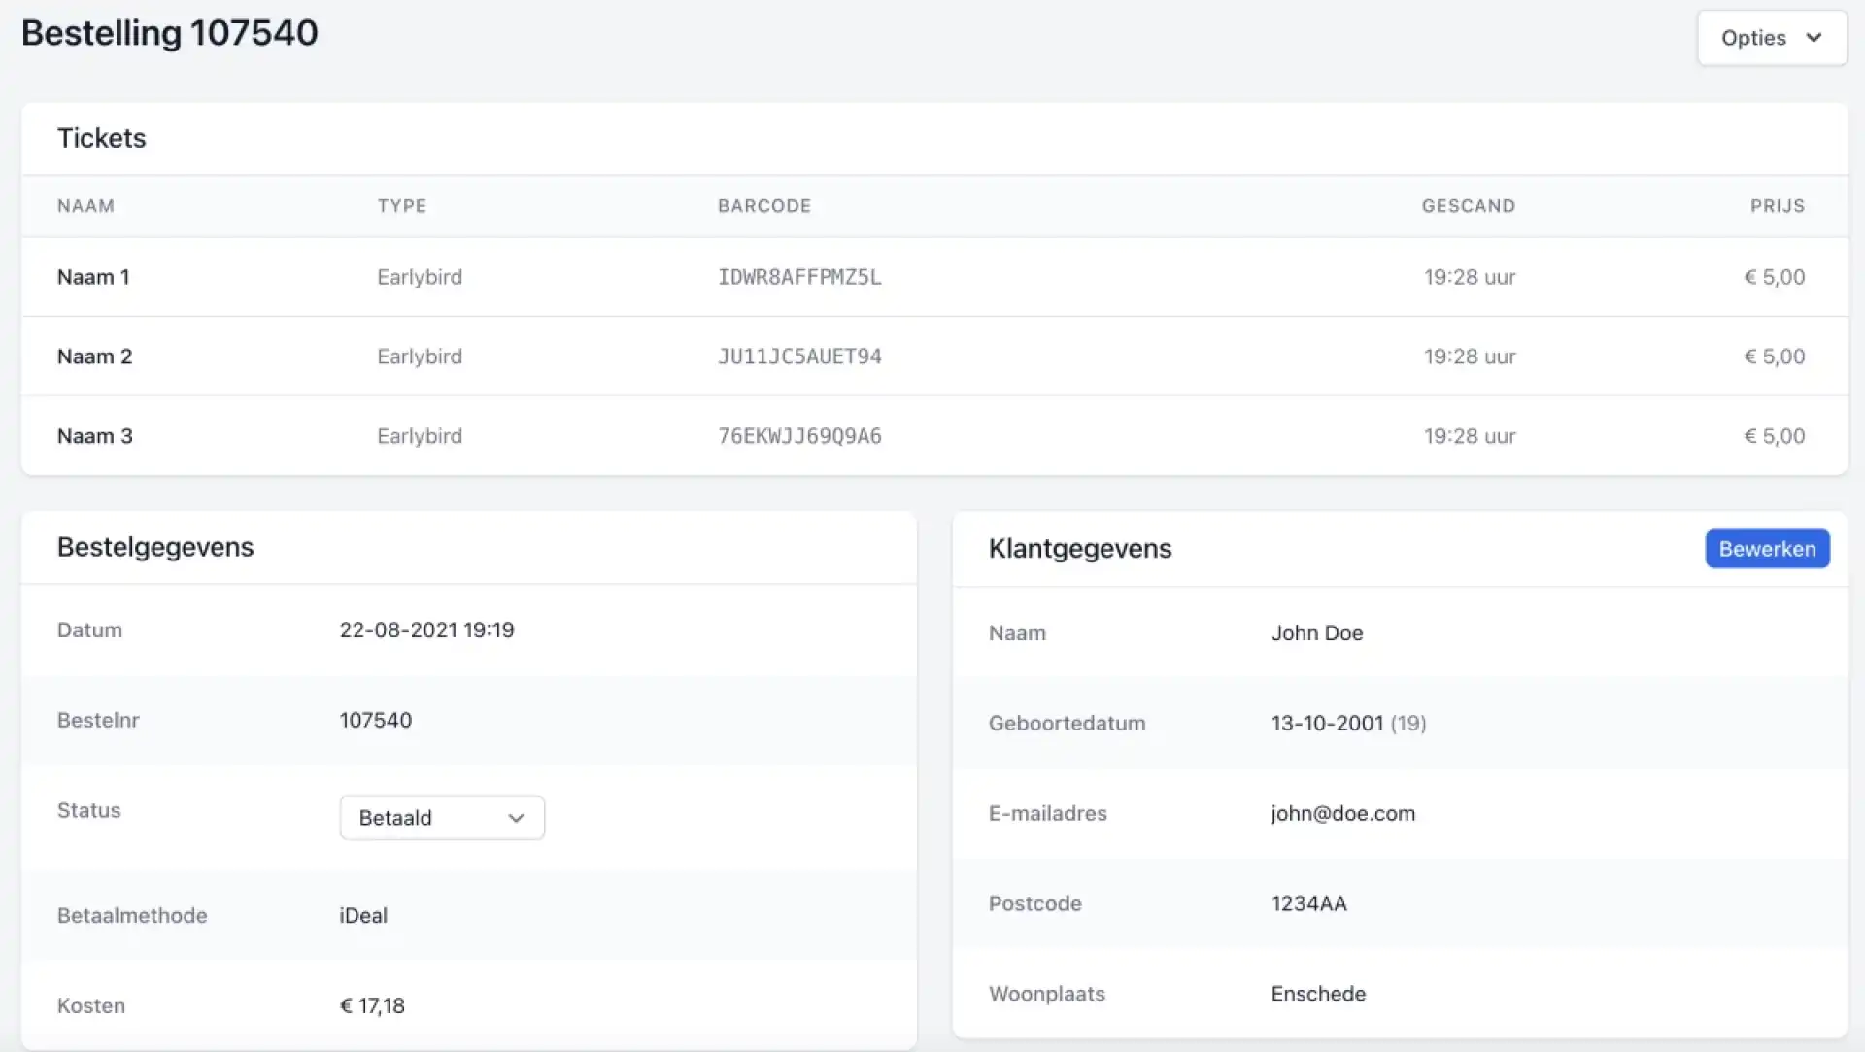Open the Opties dropdown menu
Screen dimensions: 1865x1052
[x=1770, y=38]
